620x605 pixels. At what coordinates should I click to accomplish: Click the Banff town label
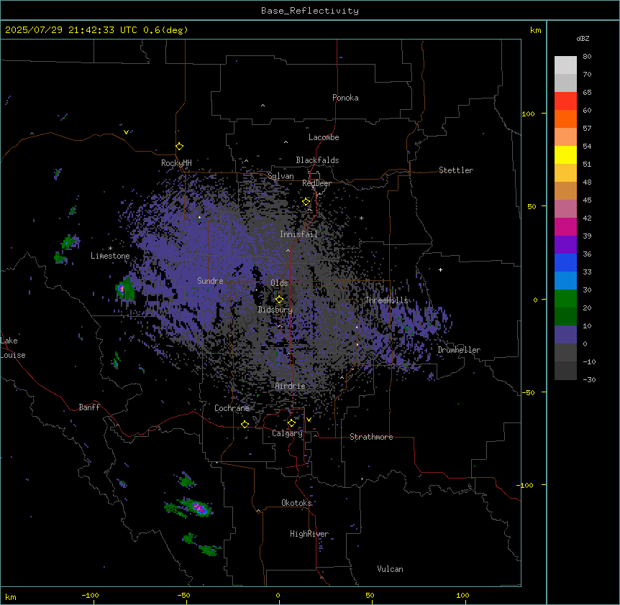[x=89, y=407]
